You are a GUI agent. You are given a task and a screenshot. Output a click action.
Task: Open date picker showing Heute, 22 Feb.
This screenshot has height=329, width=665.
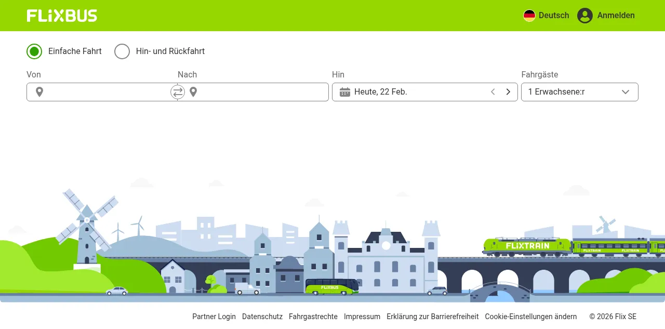click(x=425, y=92)
